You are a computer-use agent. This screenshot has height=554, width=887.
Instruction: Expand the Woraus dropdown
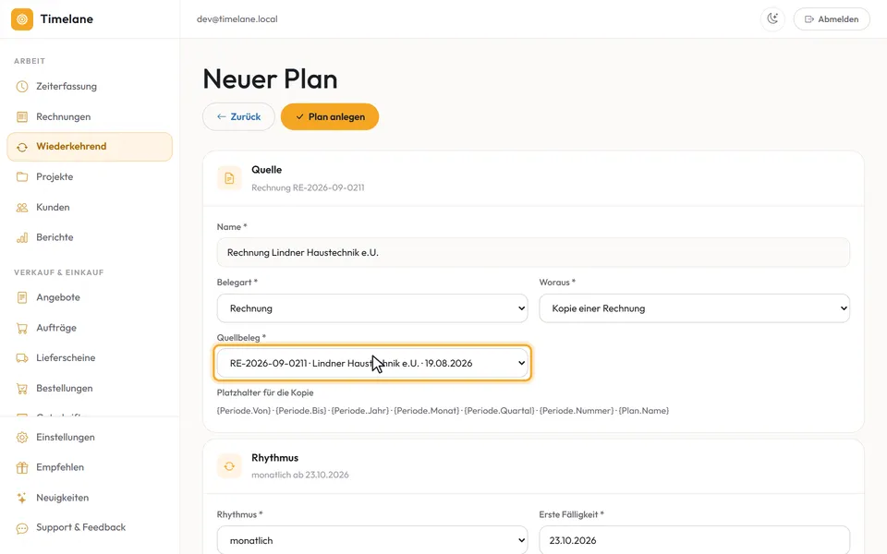pos(694,308)
